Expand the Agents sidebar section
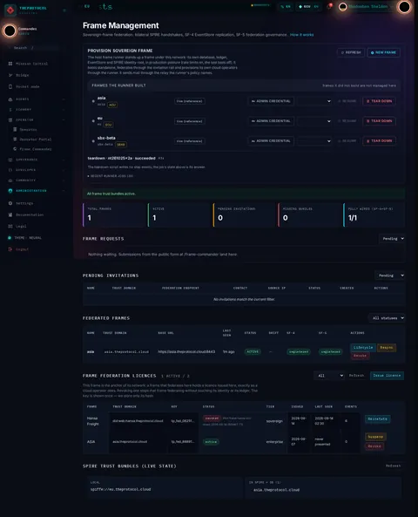Viewport: 418px width, 517px height. tap(37, 99)
